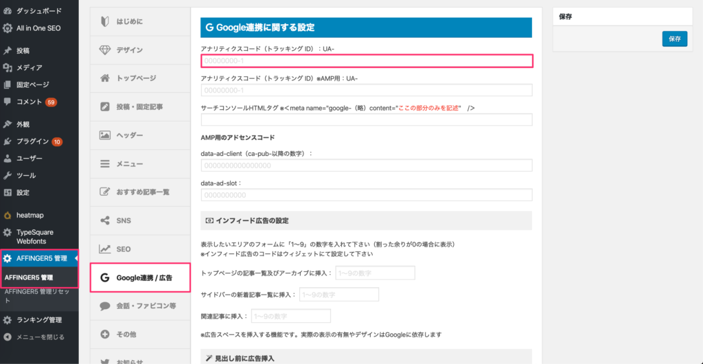Click the wrench icon beside ツール
703x364 pixels.
tap(7, 176)
